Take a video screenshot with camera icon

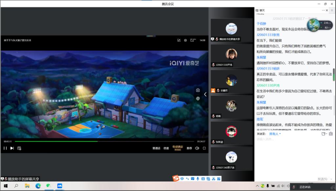(x=198, y=90)
